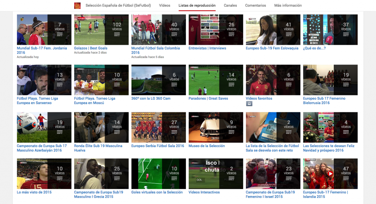Viewport: 376px width, 204px height.
Task: Go to the Más información tab
Action: tap(288, 5)
